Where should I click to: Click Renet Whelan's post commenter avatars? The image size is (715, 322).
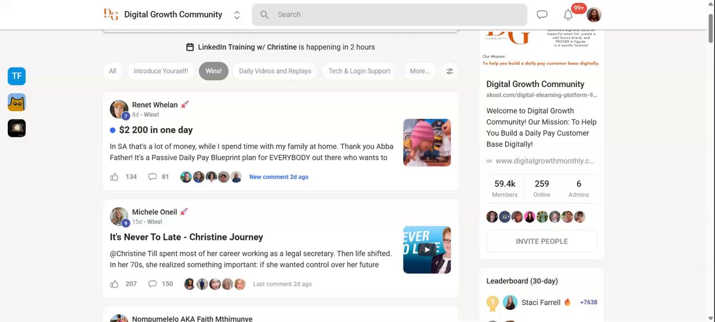tap(211, 177)
